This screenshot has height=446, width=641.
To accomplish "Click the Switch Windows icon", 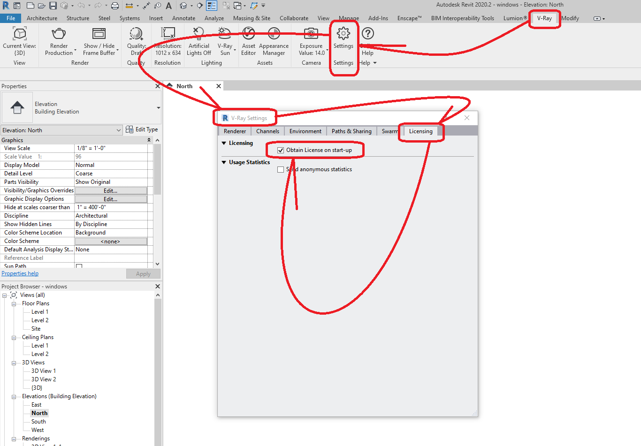I will (x=238, y=6).
